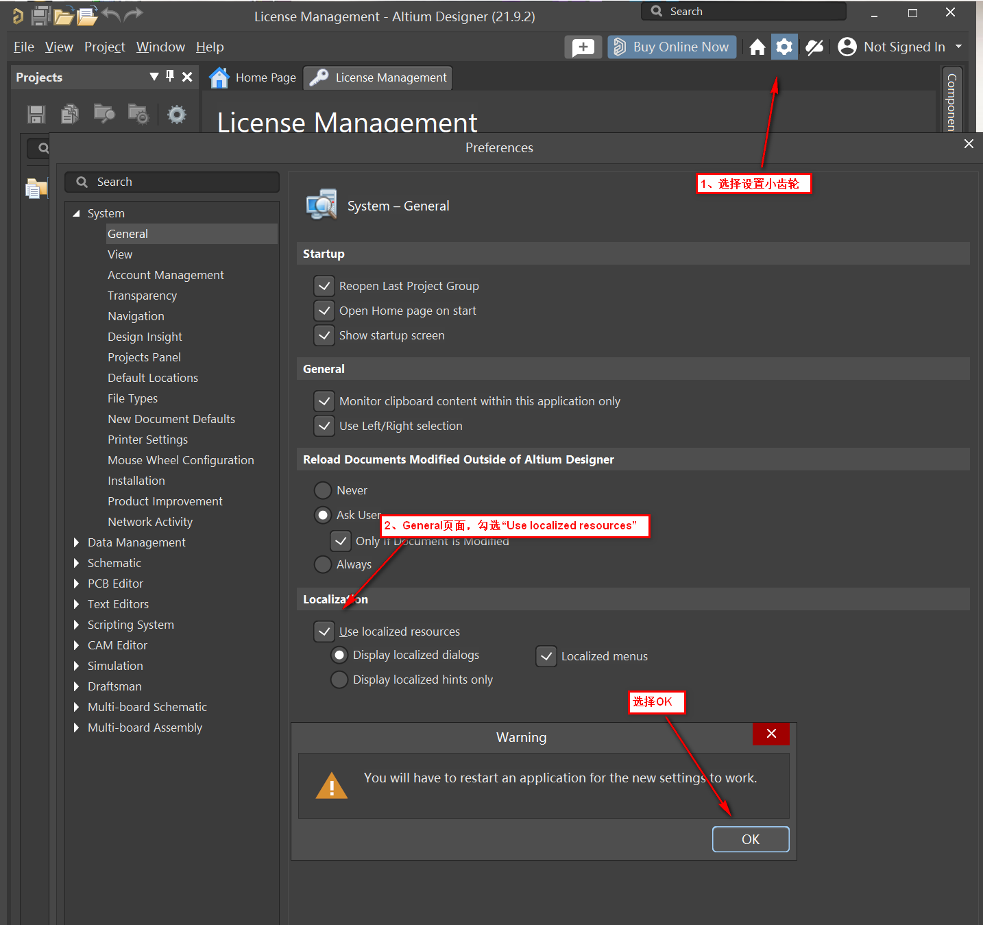Go to Home via the house icon
The image size is (983, 925).
[x=757, y=47]
